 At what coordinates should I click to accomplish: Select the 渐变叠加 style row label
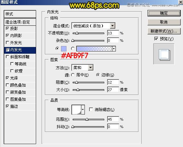[18, 92]
